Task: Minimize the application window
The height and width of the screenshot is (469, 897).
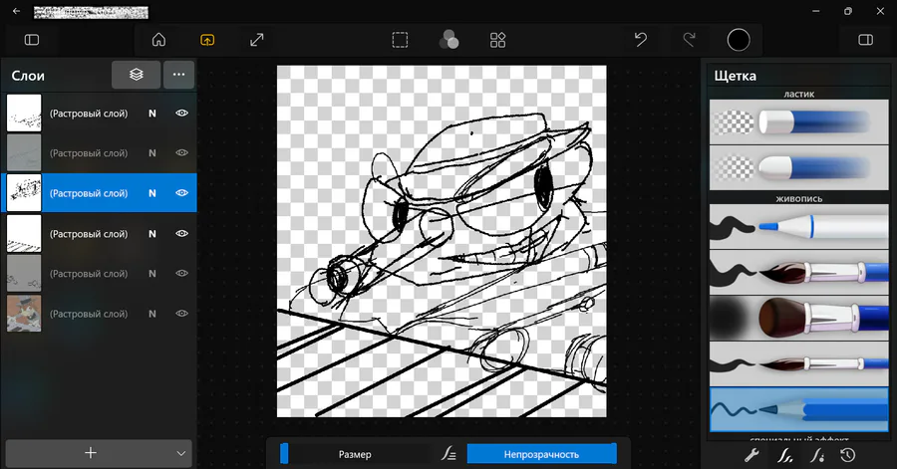Action: click(816, 11)
